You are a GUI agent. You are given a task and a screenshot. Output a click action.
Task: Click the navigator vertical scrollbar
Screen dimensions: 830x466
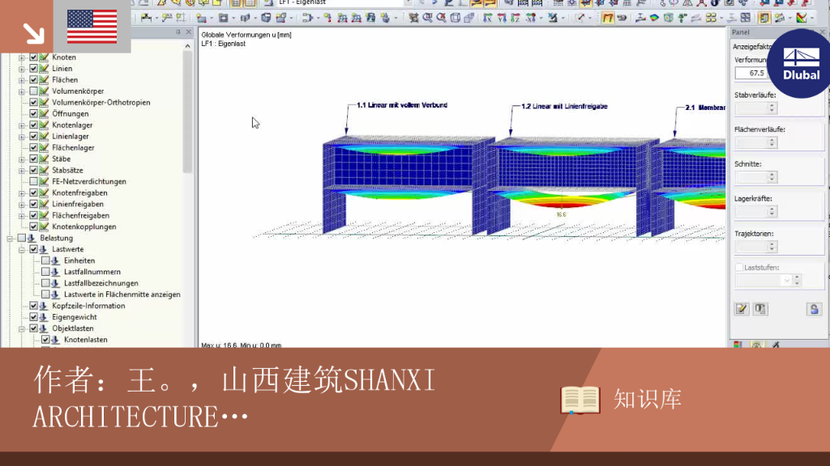coord(187,111)
